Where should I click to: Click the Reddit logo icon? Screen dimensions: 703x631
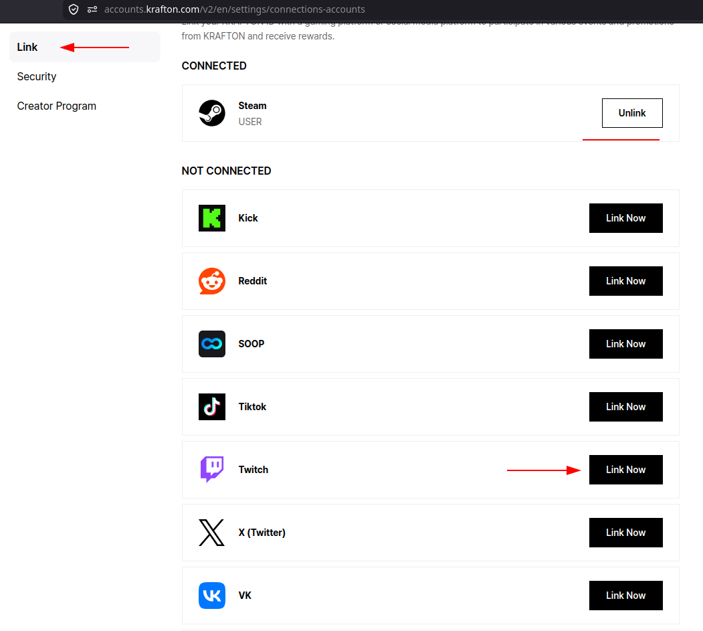[x=212, y=281]
